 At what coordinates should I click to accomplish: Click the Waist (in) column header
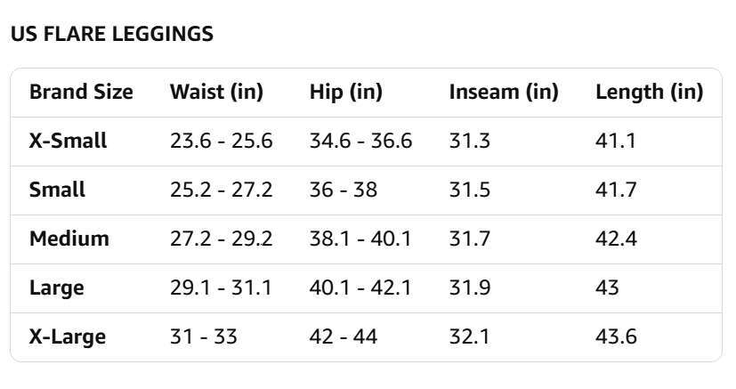click(216, 92)
